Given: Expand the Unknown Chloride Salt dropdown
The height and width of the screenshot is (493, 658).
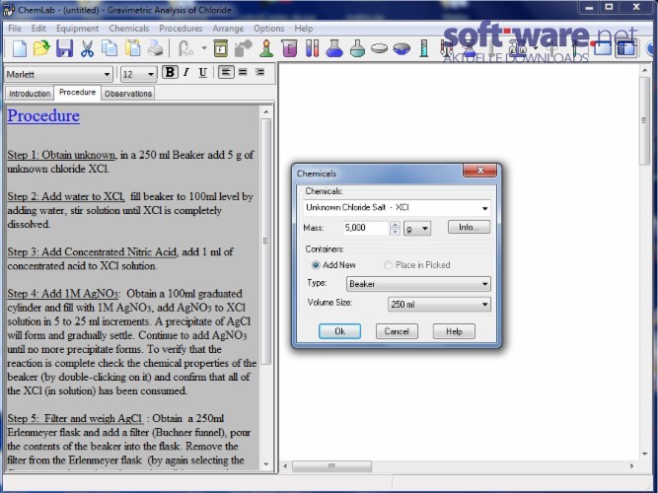Looking at the screenshot, I should [x=484, y=208].
